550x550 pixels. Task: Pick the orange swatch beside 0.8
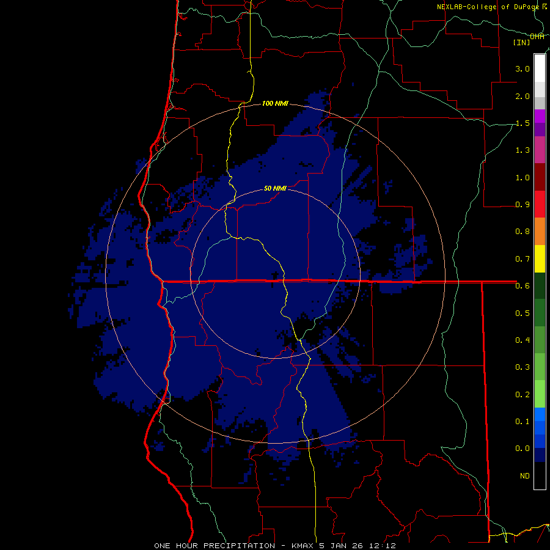click(540, 231)
